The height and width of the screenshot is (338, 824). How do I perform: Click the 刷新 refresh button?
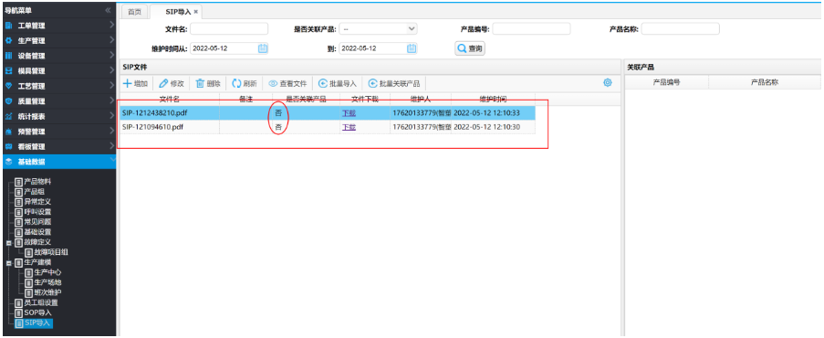click(x=245, y=83)
